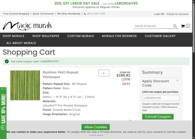
Task: Click the 'We Ship Worldwide' text
Action: click(69, 14)
